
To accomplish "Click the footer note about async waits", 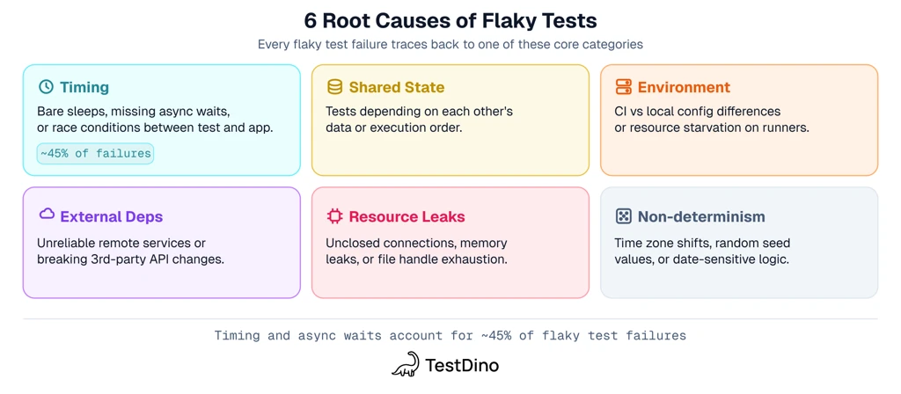I will tap(450, 335).
